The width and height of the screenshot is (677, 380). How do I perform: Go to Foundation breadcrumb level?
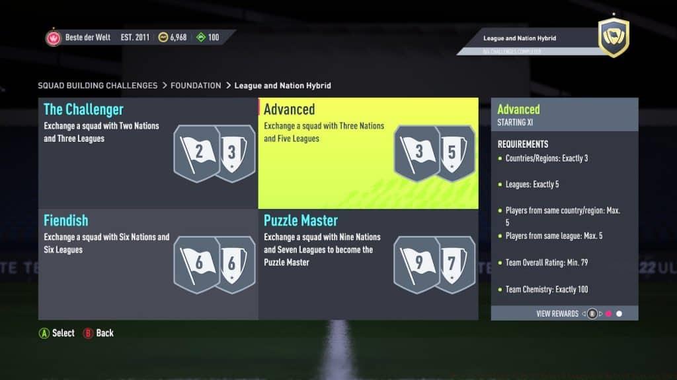196,85
